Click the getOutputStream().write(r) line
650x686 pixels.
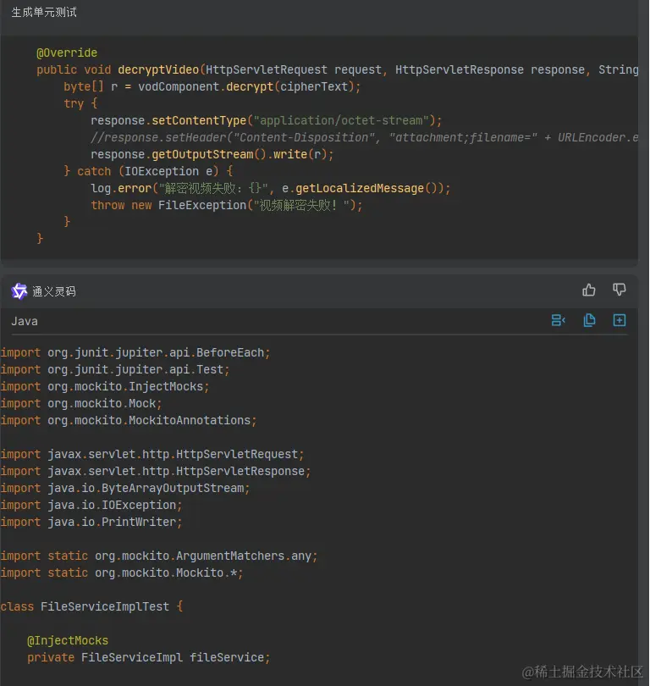point(212,154)
